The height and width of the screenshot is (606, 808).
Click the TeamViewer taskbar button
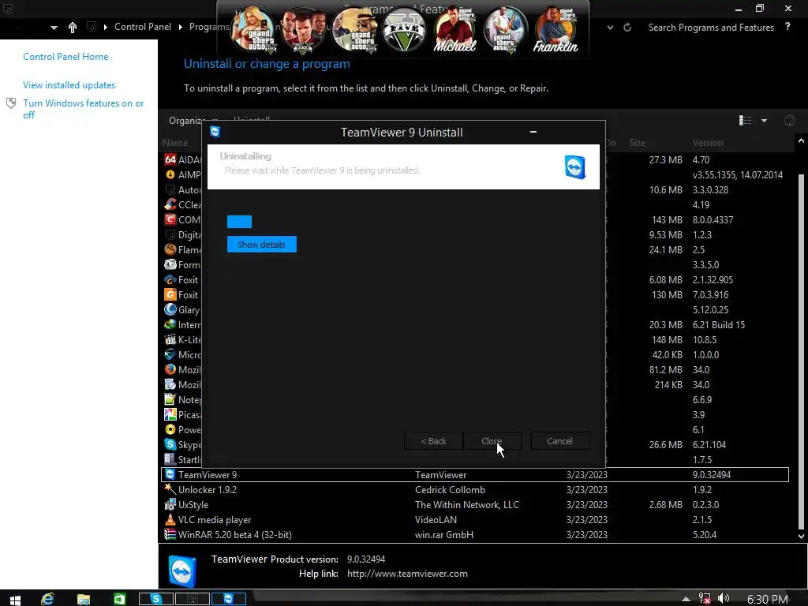click(228, 599)
